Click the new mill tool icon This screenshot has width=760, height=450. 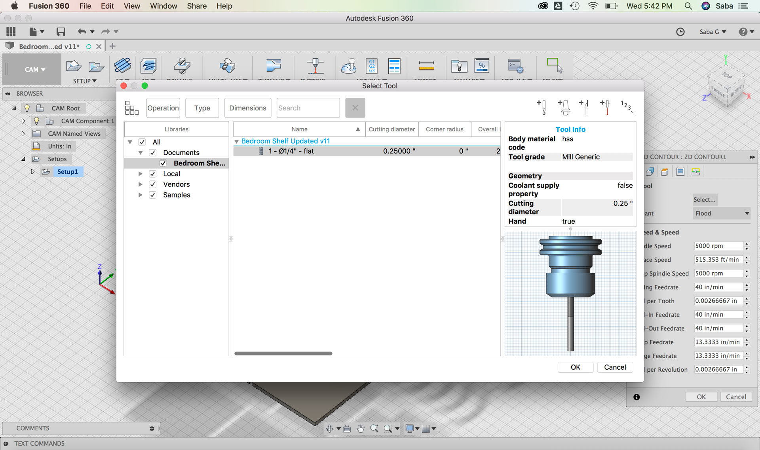542,107
